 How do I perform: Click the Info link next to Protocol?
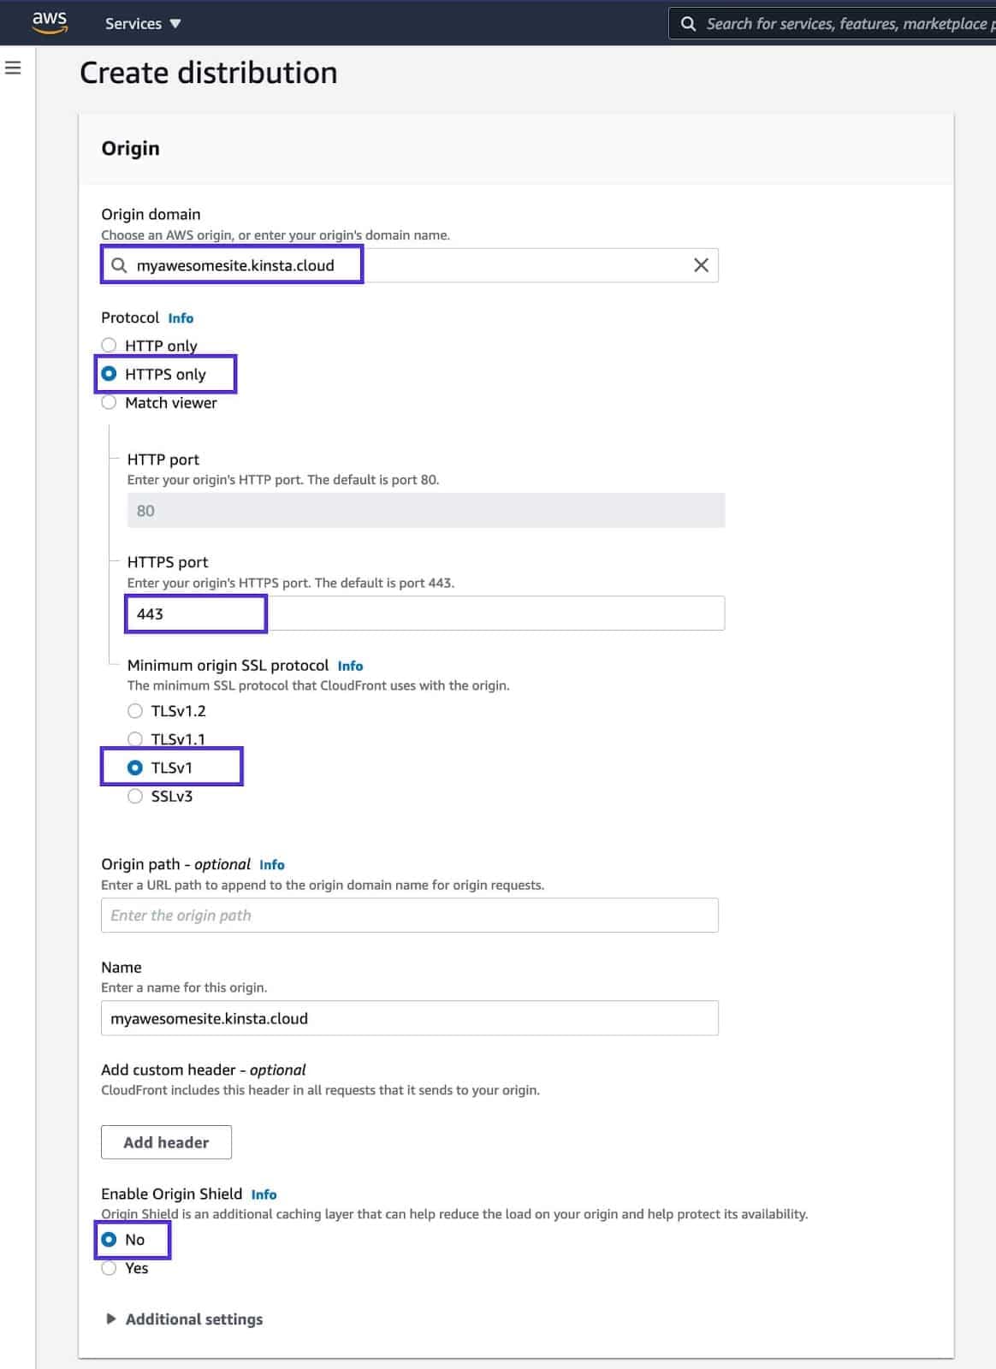pos(181,317)
